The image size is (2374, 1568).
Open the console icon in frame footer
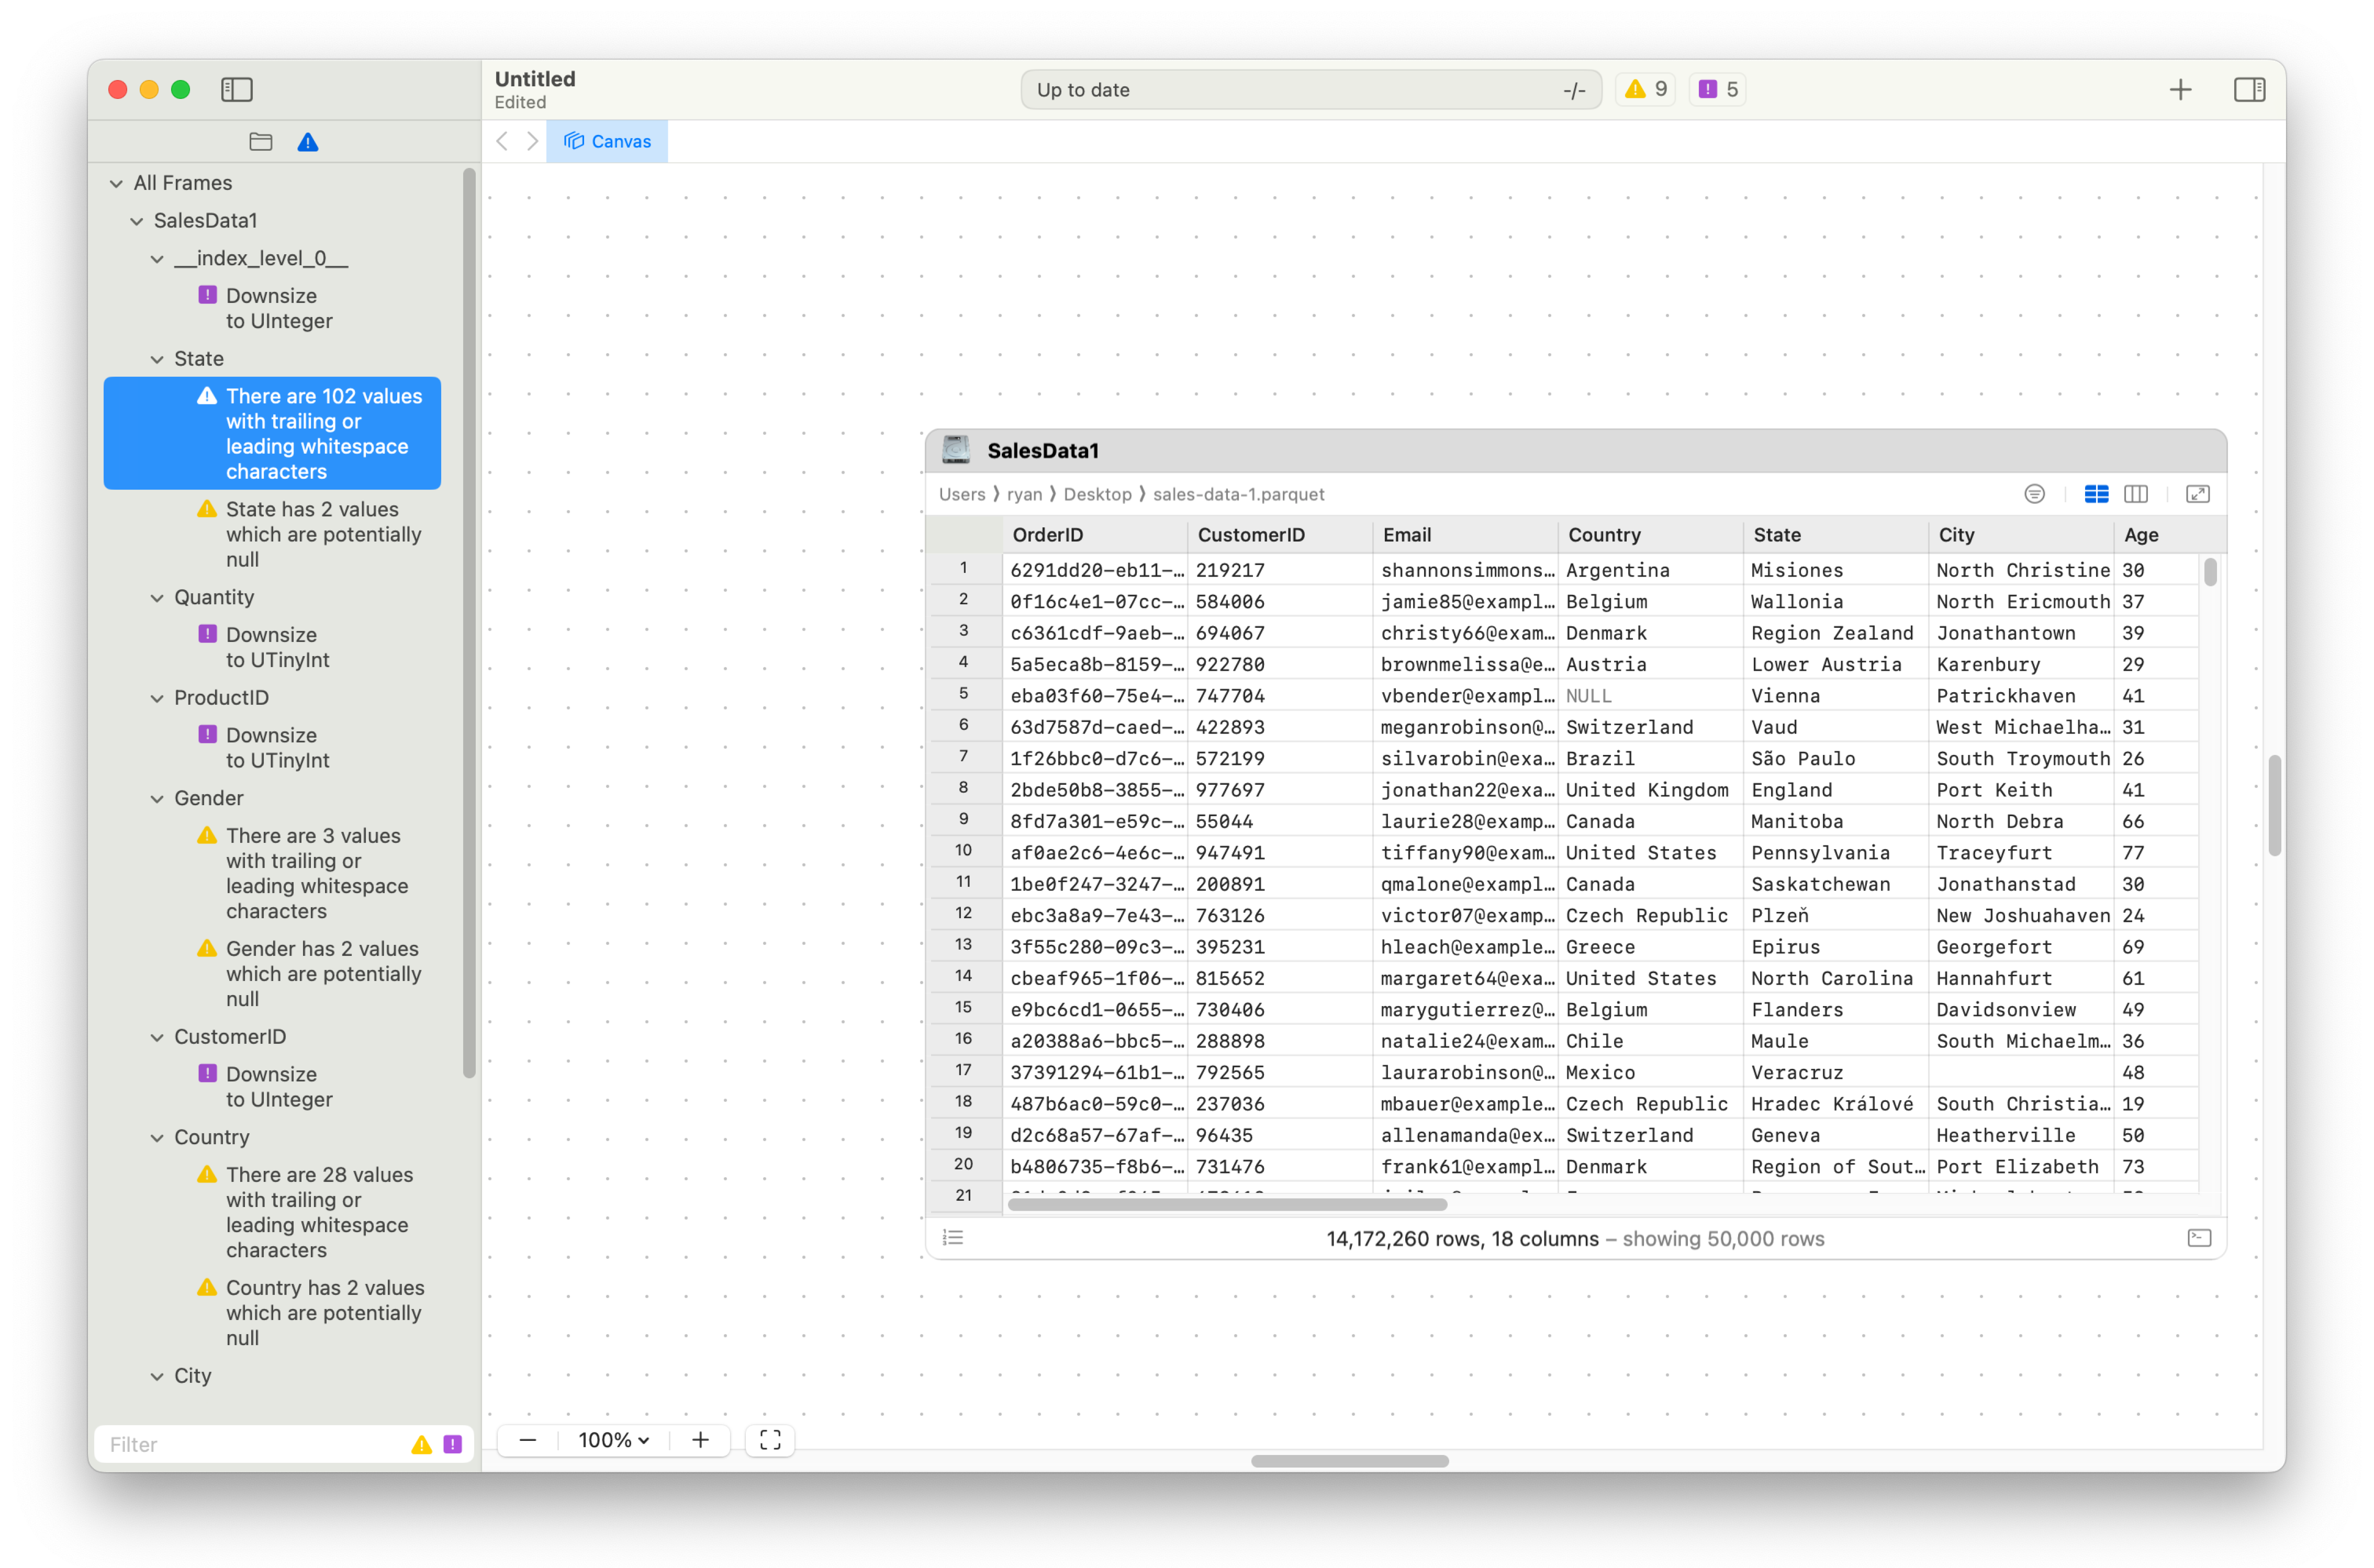[2199, 1238]
